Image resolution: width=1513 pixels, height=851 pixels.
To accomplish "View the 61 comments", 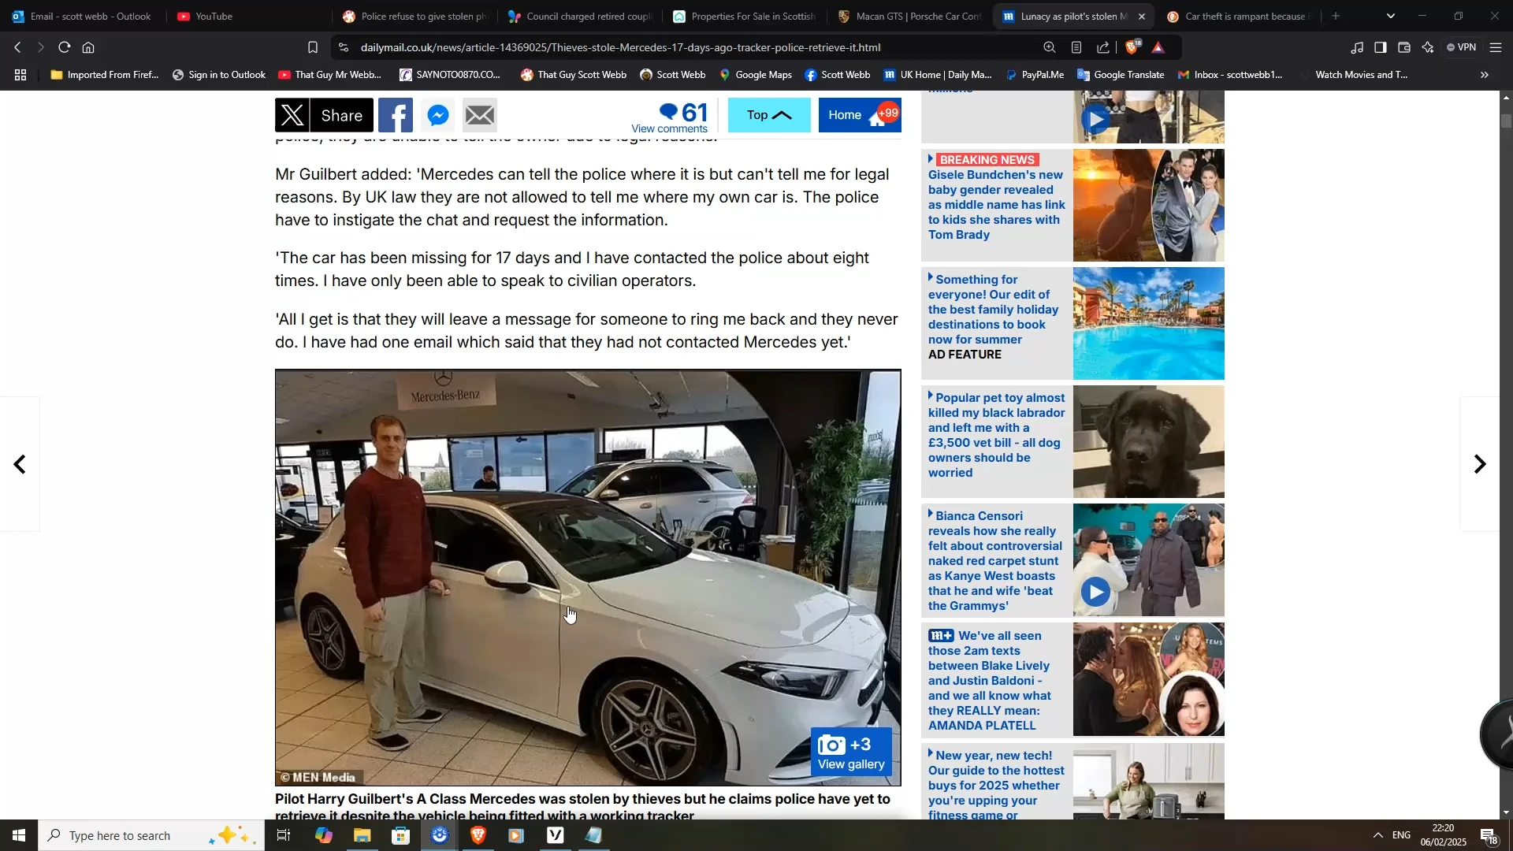I will 670,117.
